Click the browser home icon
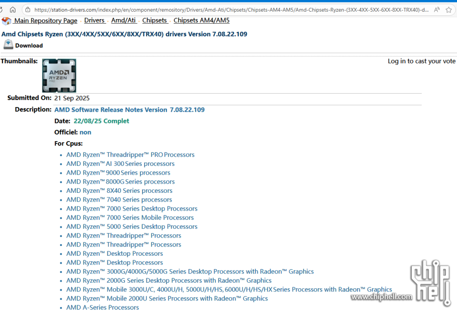Image resolution: width=457 pixels, height=313 pixels. (x=13, y=9)
